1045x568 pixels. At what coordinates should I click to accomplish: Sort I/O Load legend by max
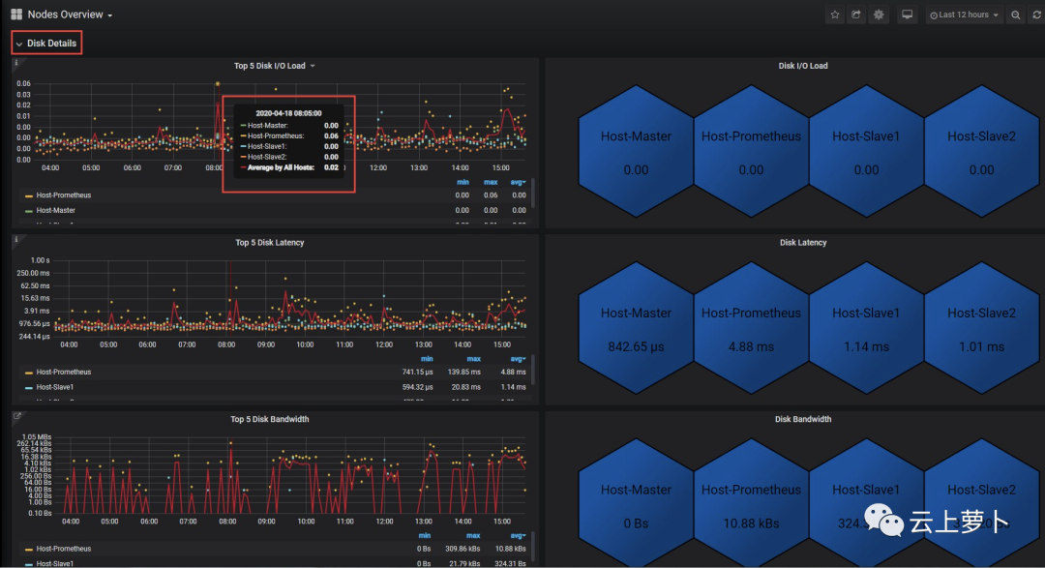[491, 182]
